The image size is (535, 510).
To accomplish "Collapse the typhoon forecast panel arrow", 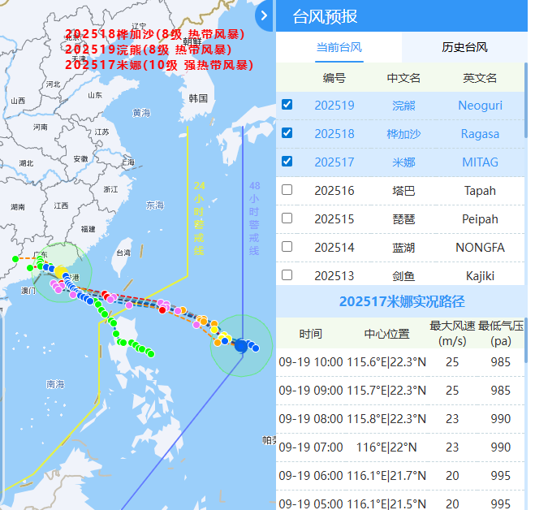I will coord(264,15).
